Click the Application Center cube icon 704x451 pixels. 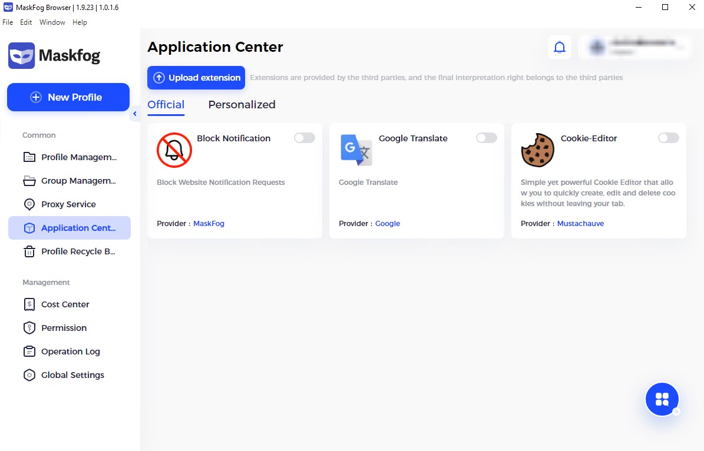coord(29,228)
